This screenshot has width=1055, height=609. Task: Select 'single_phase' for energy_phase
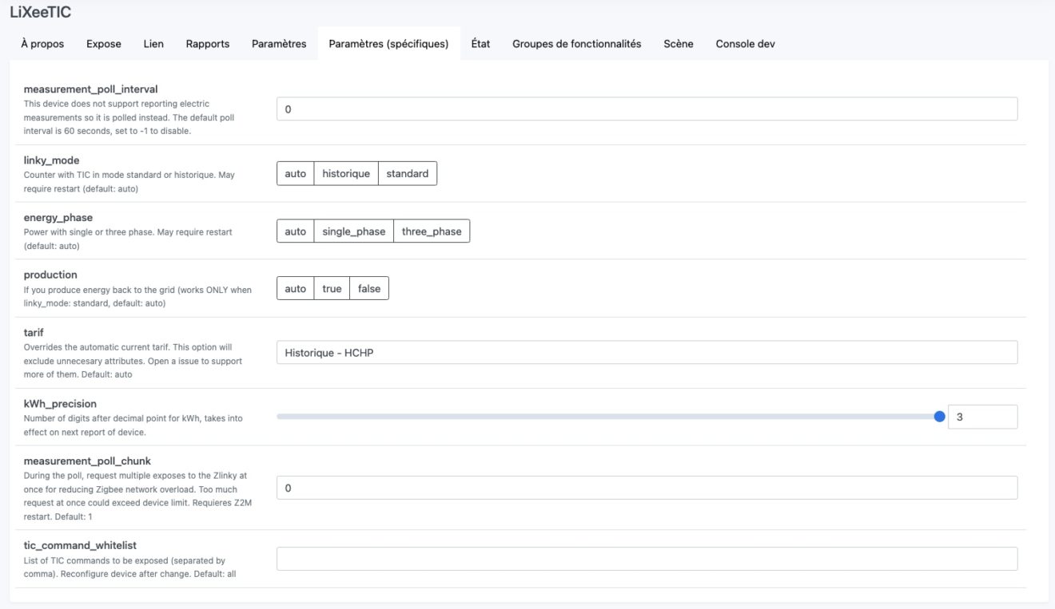[353, 231]
